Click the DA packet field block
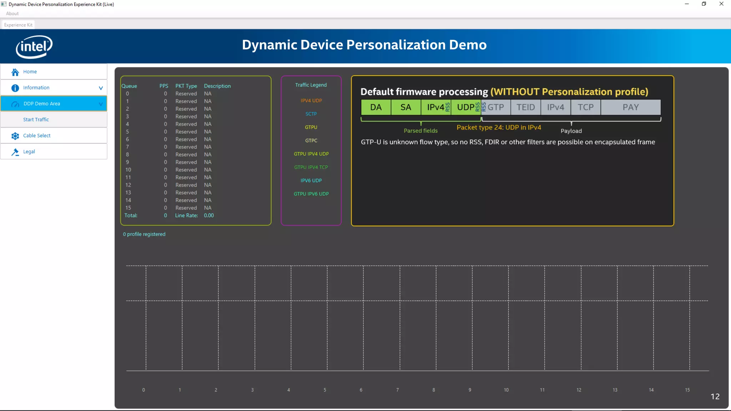Screen dimensions: 731x411 click(x=376, y=107)
